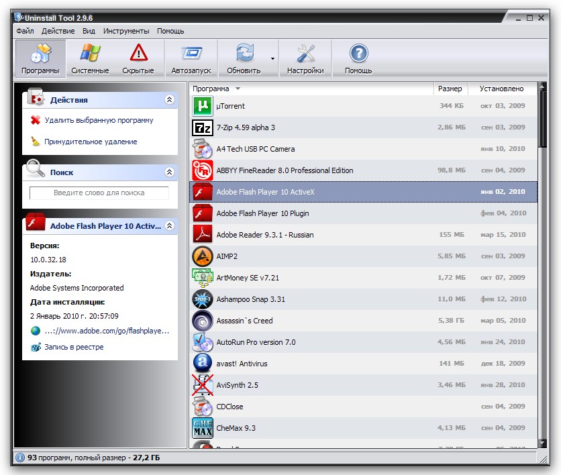Click Удалить выбранную программу link

99,120
